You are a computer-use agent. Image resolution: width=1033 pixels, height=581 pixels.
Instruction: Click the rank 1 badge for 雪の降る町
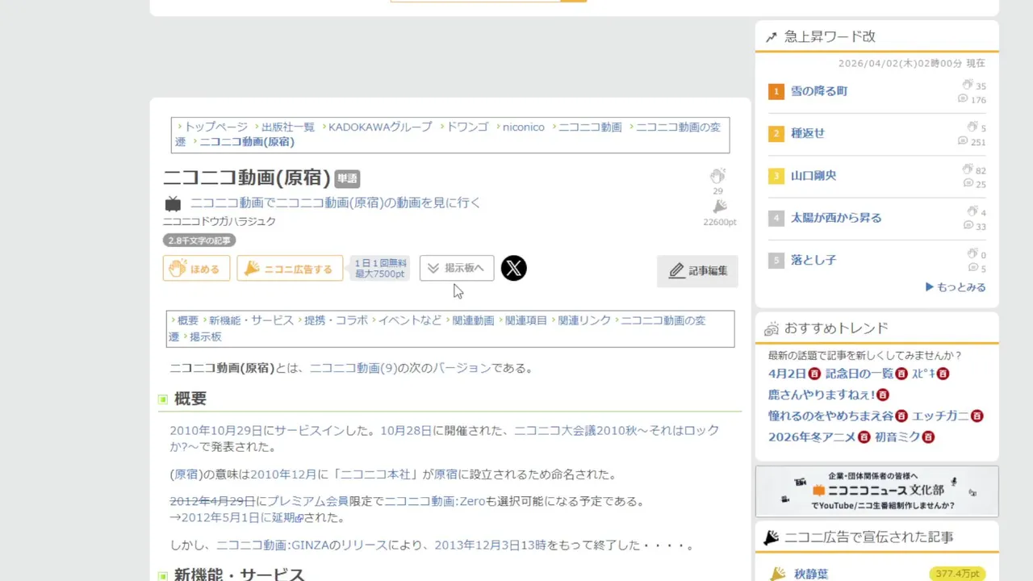pos(776,91)
